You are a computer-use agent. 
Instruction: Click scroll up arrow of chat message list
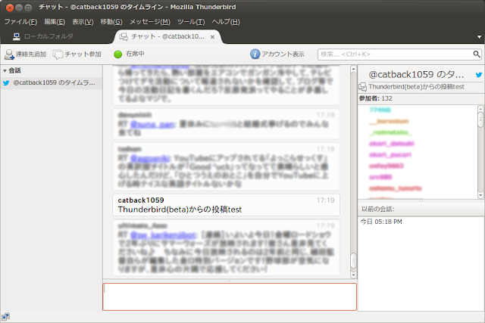click(354, 70)
